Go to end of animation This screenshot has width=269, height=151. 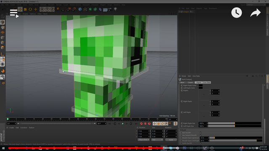coord(136,124)
